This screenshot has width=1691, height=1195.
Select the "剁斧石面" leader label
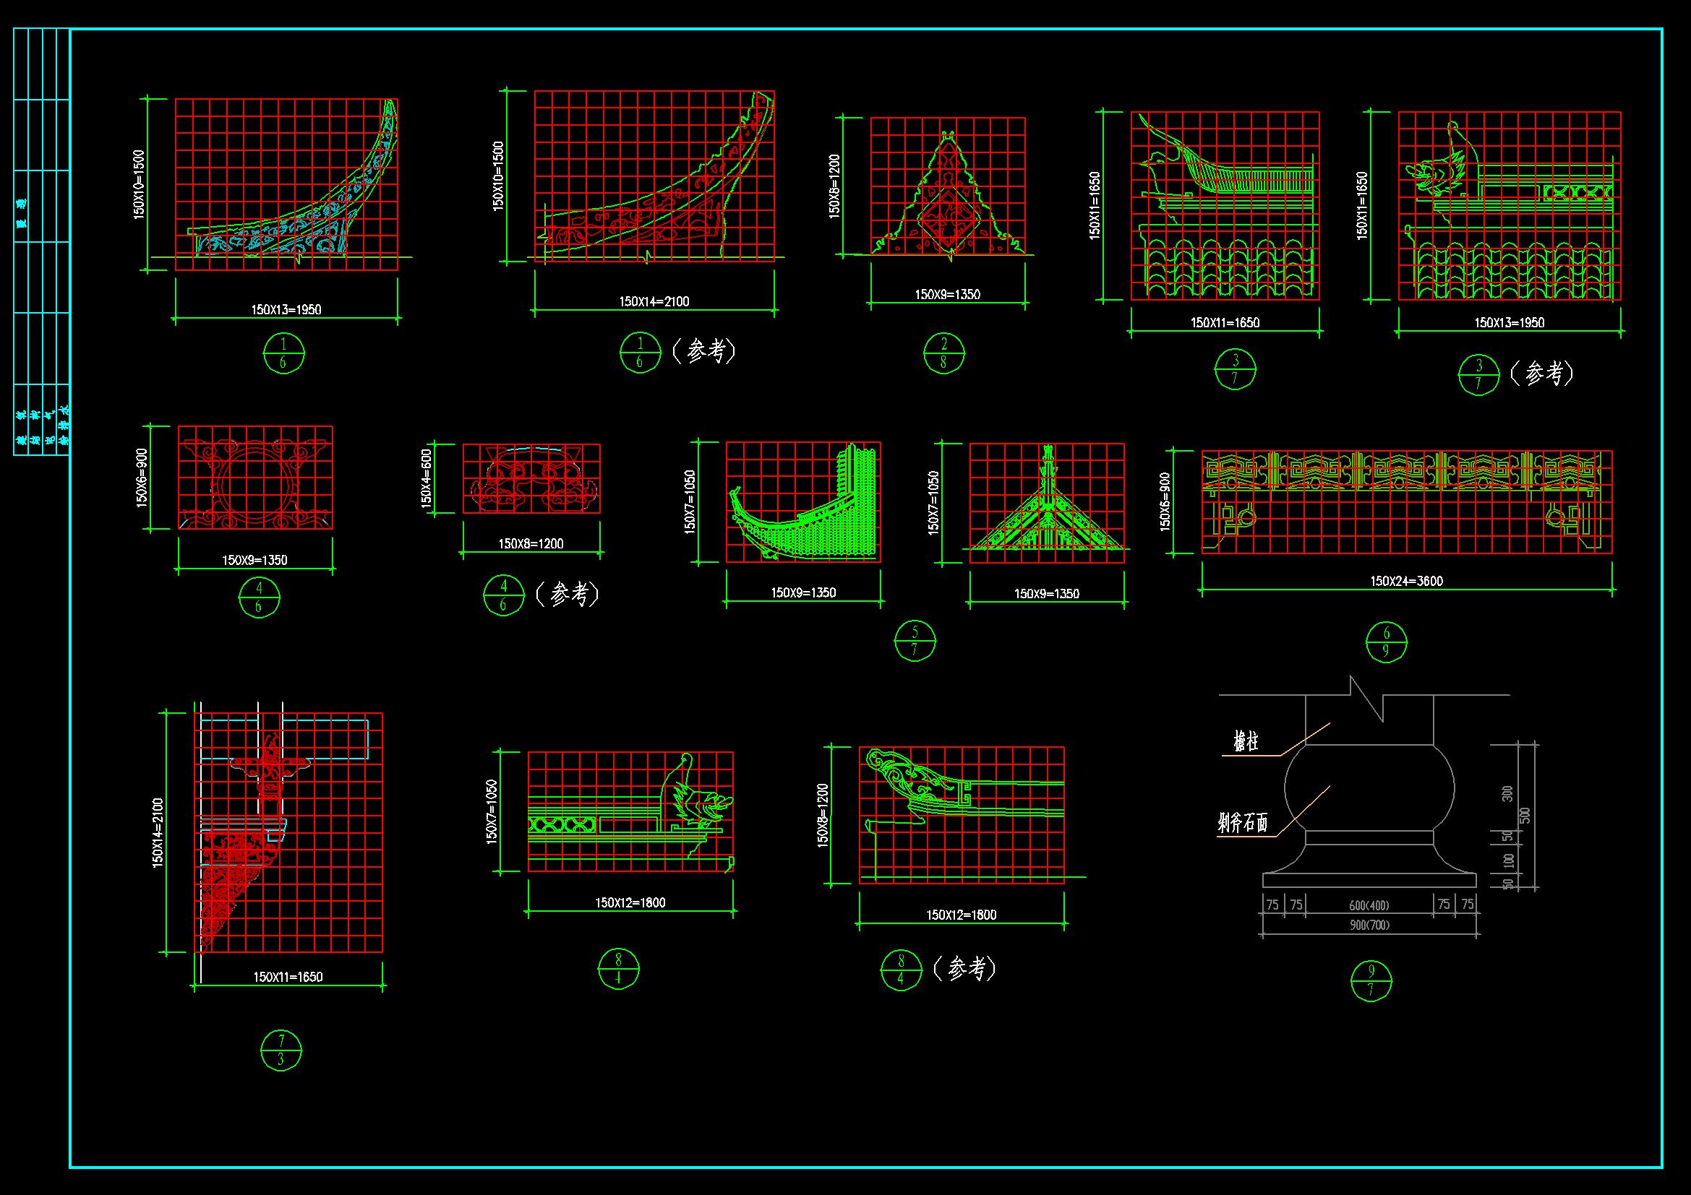[x=1243, y=824]
